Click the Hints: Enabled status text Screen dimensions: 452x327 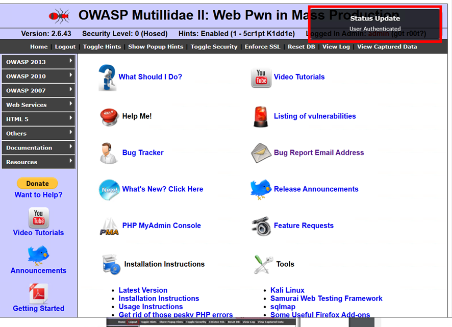(237, 34)
